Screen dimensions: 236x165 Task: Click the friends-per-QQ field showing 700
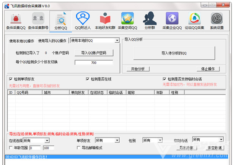point(94,63)
